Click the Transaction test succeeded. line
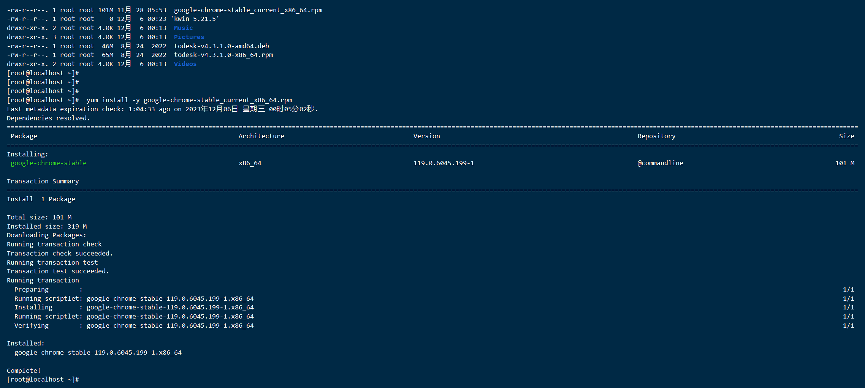Viewport: 865px width, 388px height. click(x=58, y=271)
